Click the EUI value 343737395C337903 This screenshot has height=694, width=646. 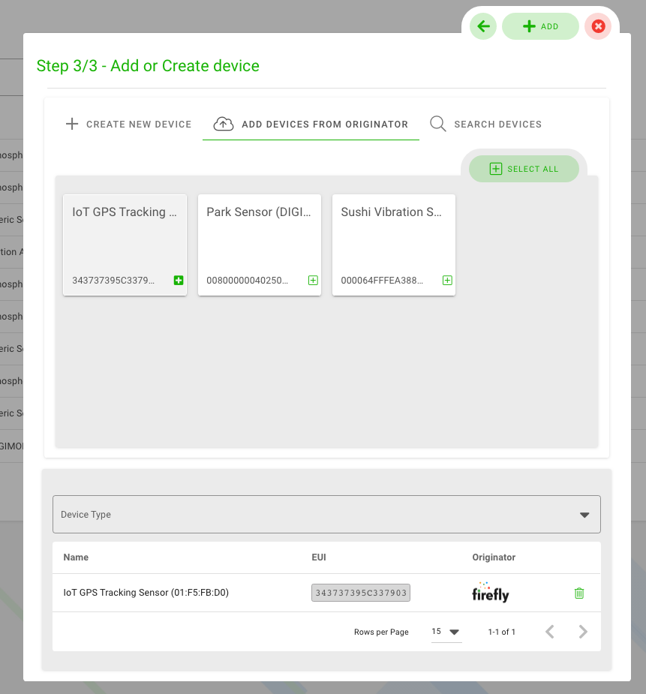coord(360,593)
